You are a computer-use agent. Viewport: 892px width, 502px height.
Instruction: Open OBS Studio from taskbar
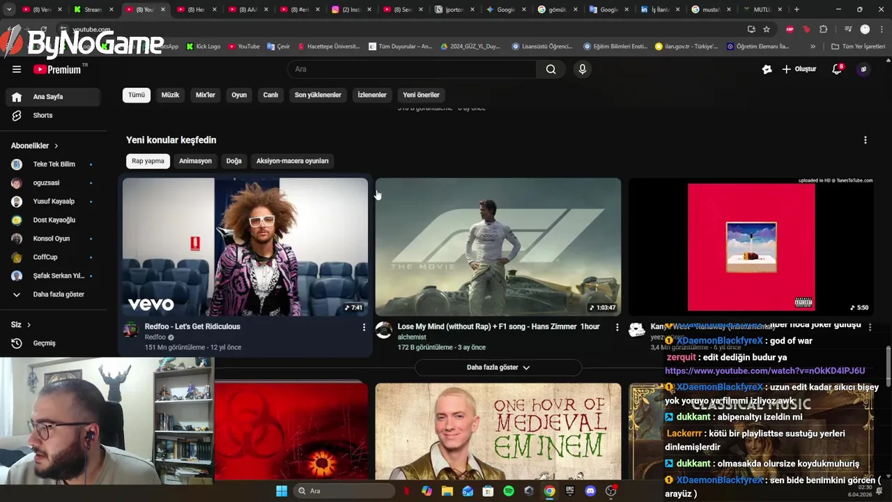pos(611,491)
